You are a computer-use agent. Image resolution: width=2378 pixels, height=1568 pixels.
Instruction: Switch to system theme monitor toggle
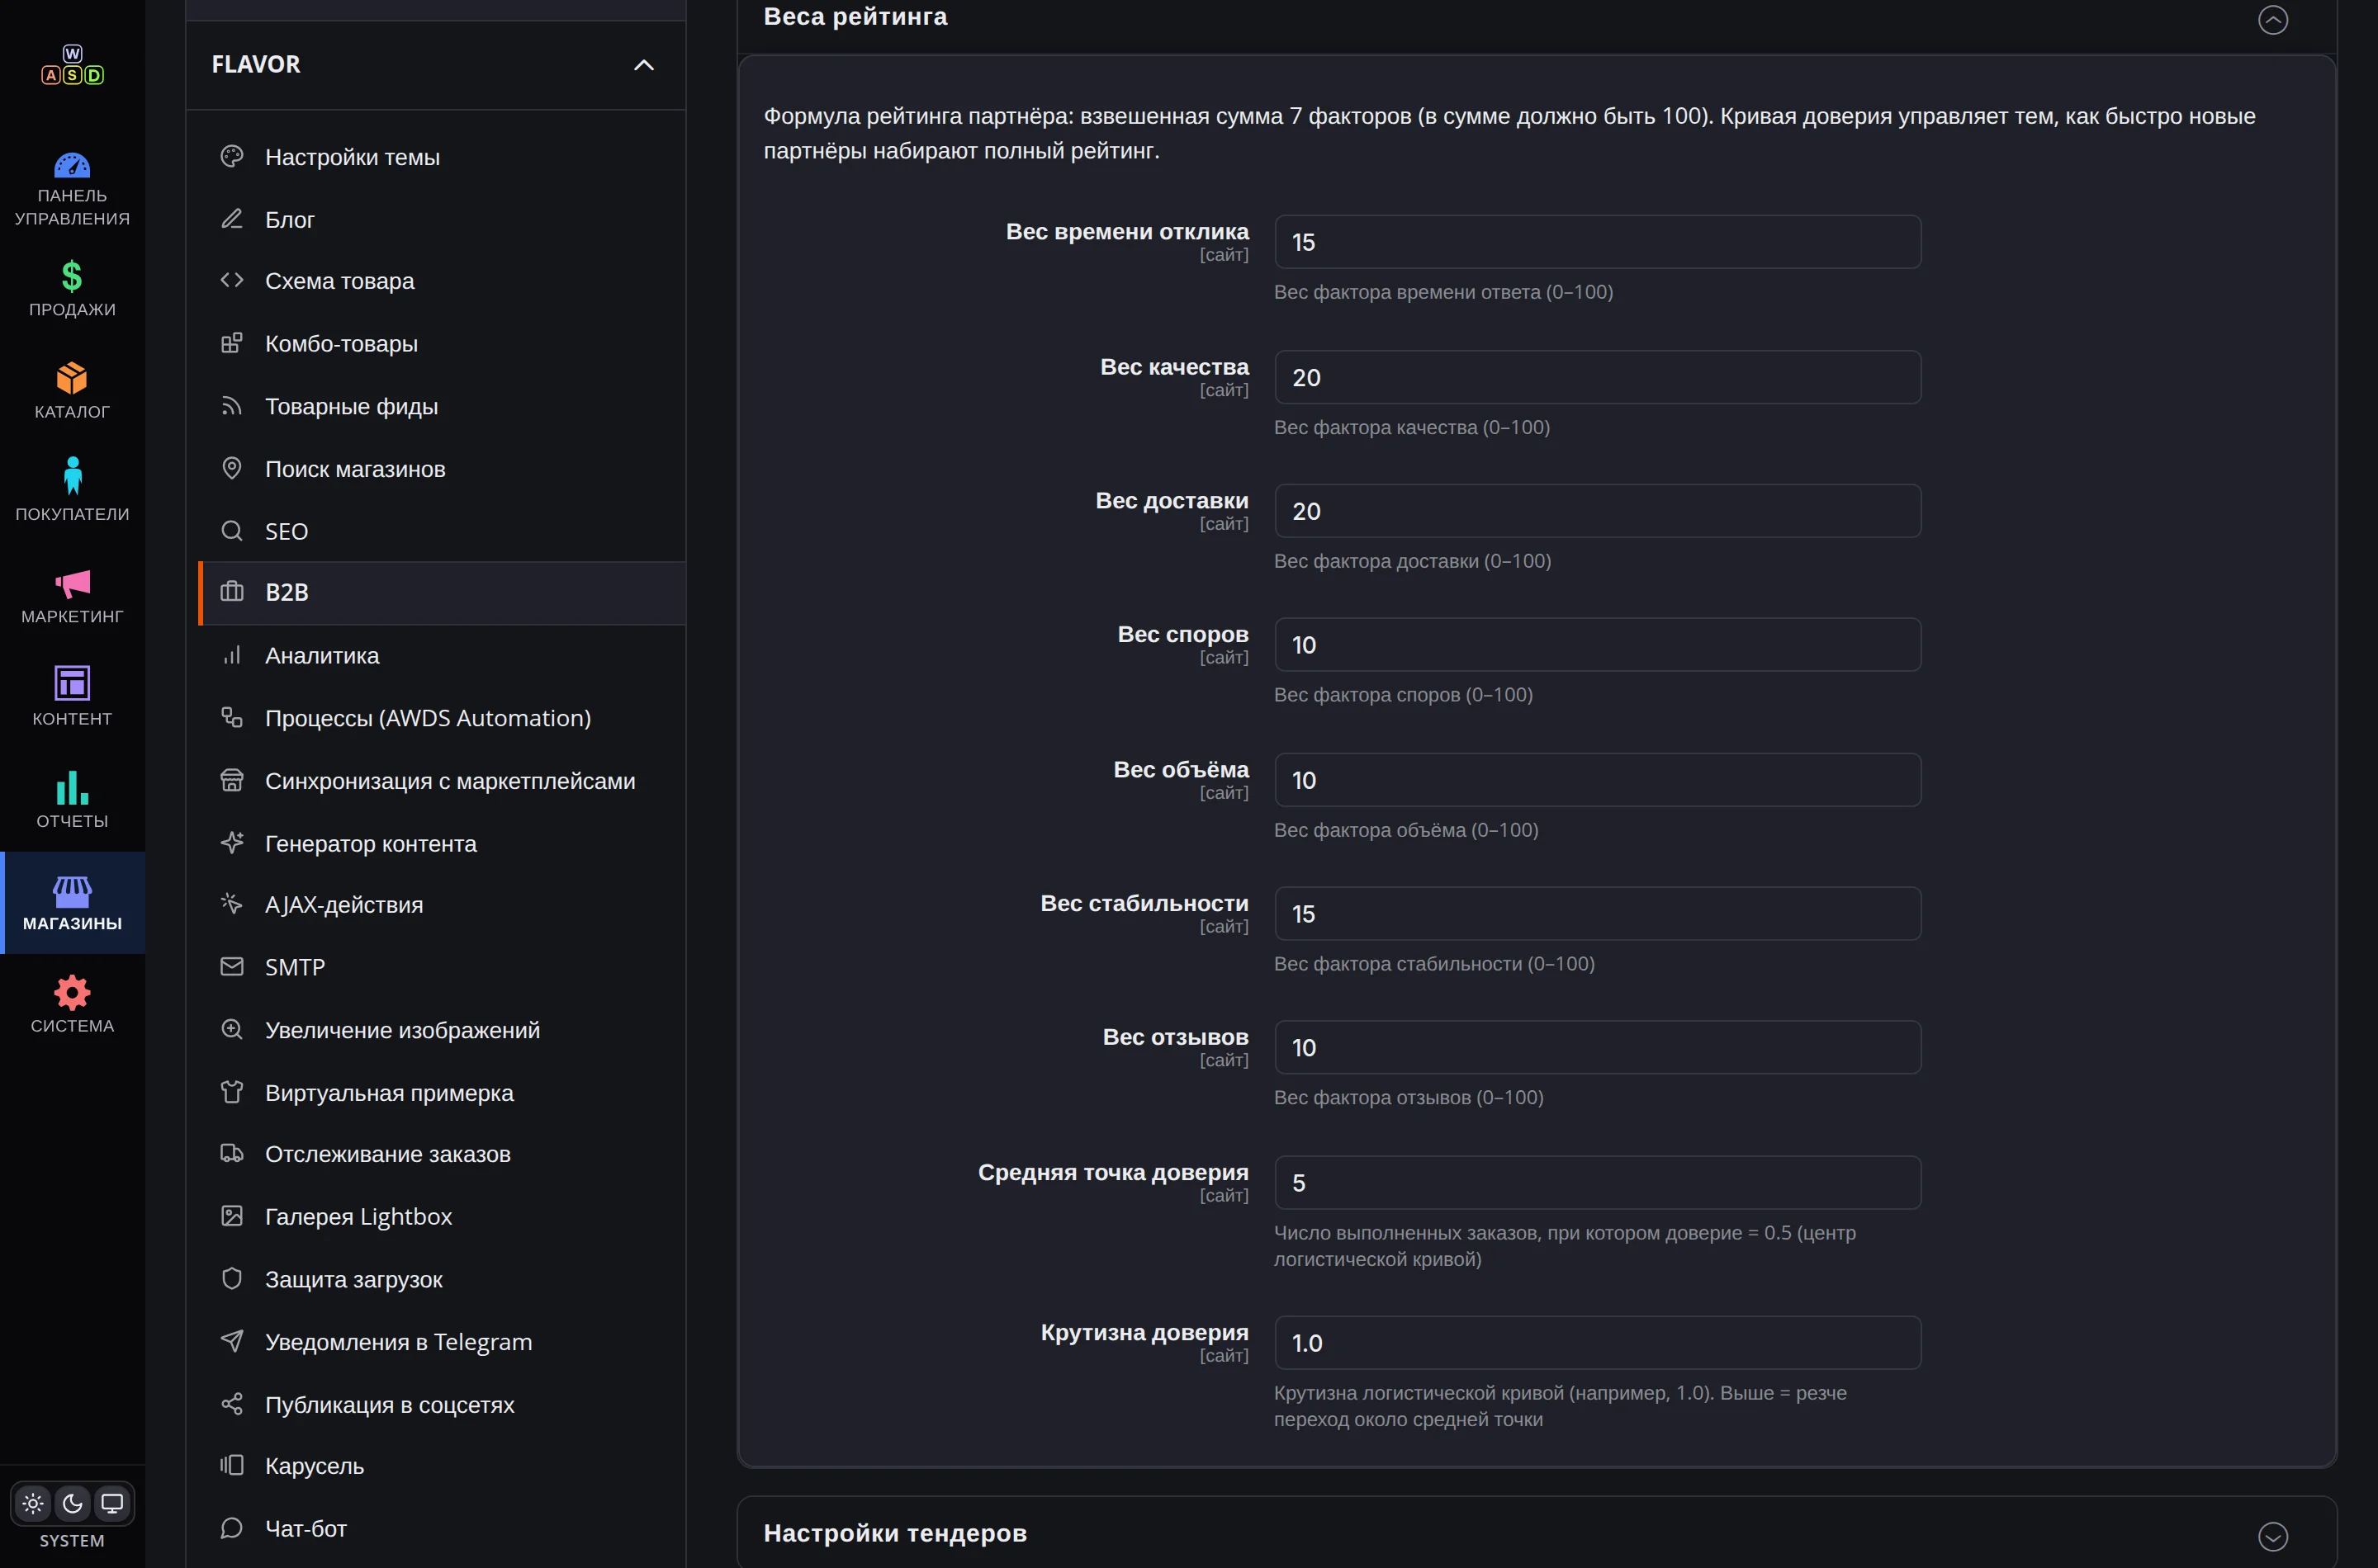click(x=112, y=1503)
